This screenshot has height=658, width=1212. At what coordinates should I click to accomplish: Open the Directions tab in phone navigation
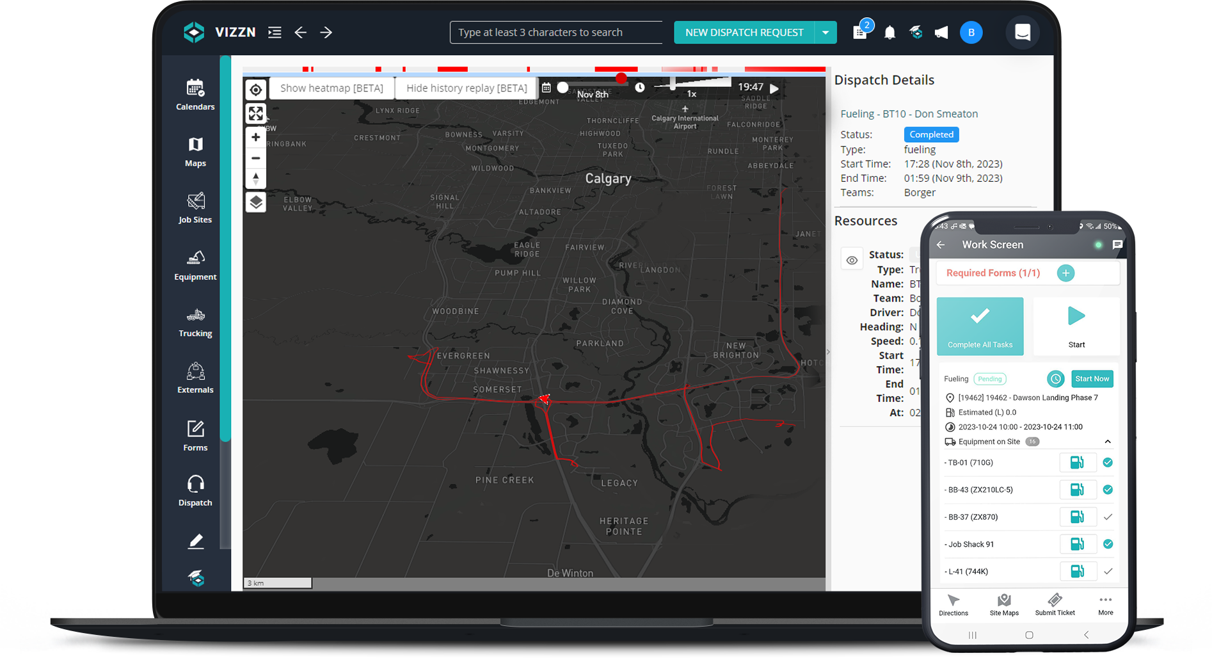pos(953,604)
